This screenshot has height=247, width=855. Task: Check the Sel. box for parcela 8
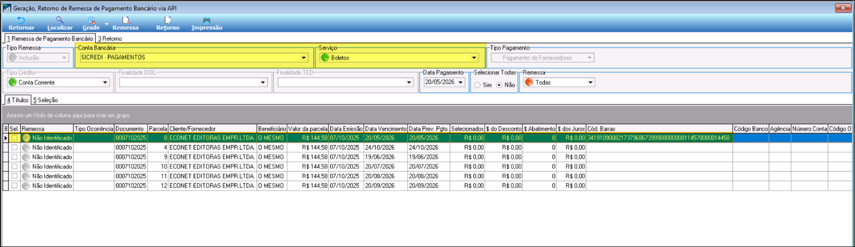14,138
